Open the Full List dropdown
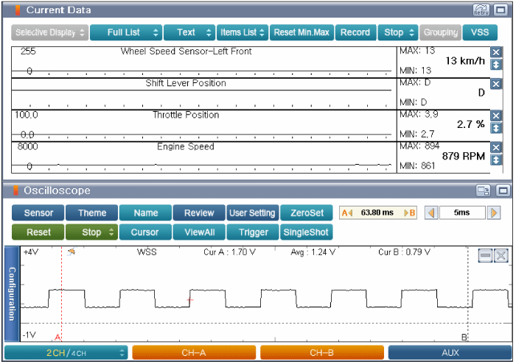516x364 pixels. tap(126, 32)
